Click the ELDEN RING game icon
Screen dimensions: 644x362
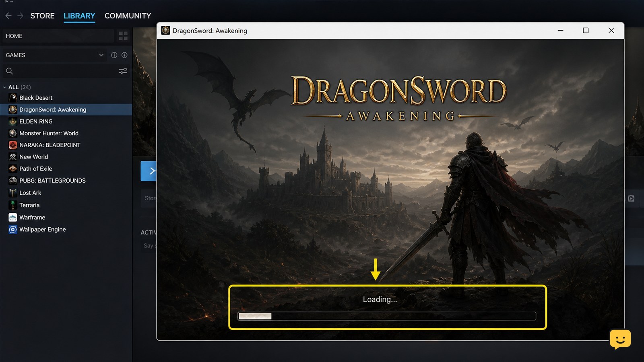(13, 121)
